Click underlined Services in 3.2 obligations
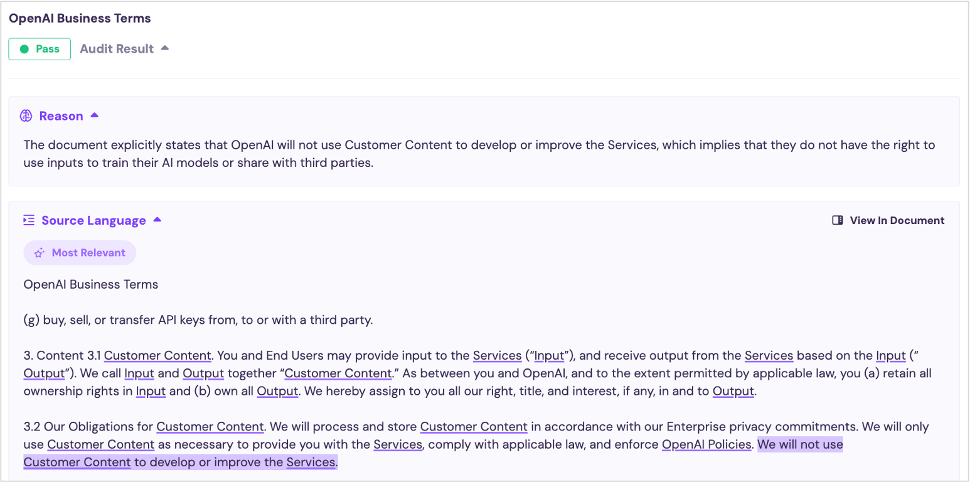 pos(398,444)
